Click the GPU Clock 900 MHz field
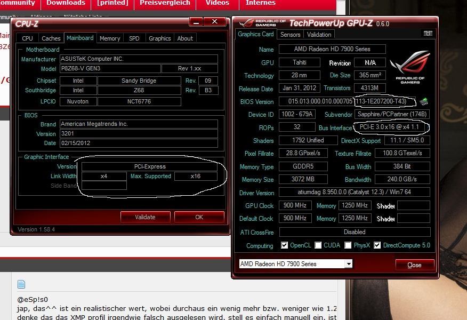467x320 pixels. coord(295,205)
